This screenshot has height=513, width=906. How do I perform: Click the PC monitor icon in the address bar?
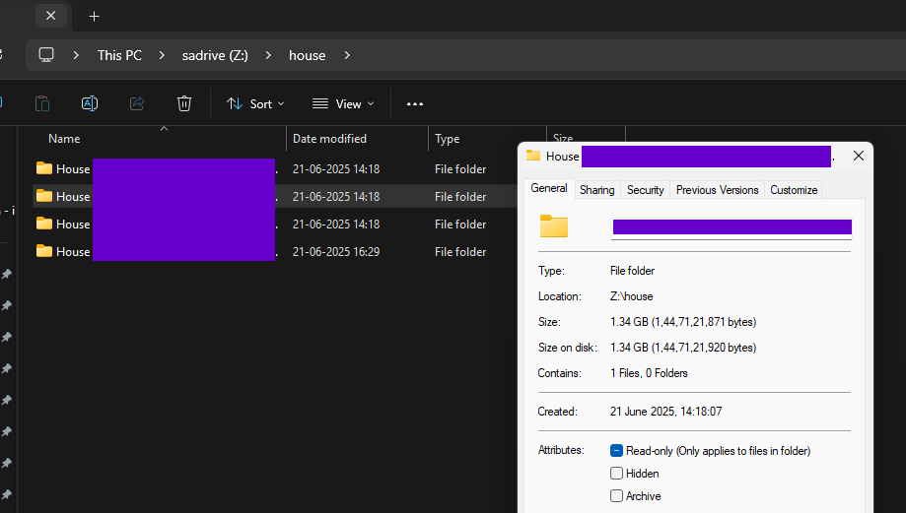(x=46, y=55)
